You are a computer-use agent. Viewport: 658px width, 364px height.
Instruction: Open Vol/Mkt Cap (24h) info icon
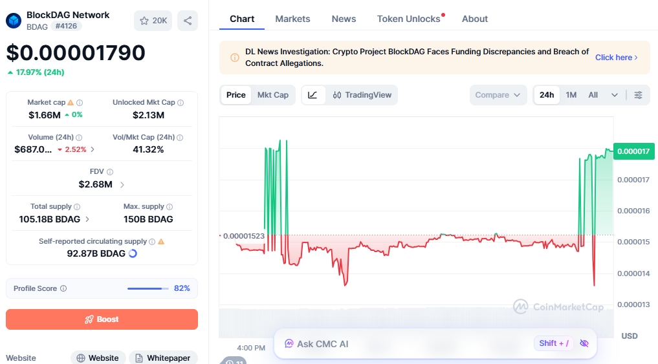(180, 137)
